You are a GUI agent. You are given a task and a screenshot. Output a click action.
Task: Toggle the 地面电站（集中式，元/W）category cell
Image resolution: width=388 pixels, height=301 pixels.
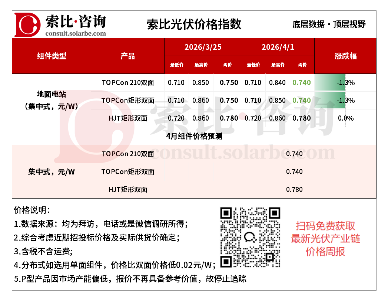52,100
